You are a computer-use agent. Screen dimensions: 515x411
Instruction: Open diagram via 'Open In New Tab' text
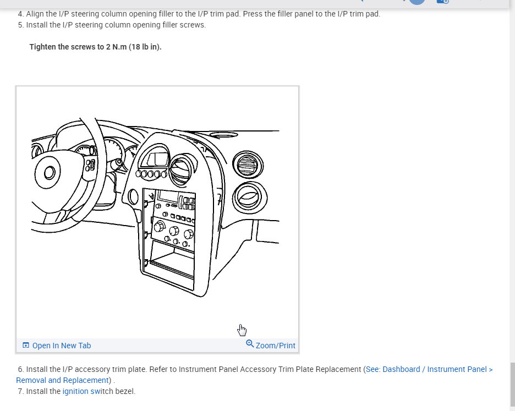point(62,346)
